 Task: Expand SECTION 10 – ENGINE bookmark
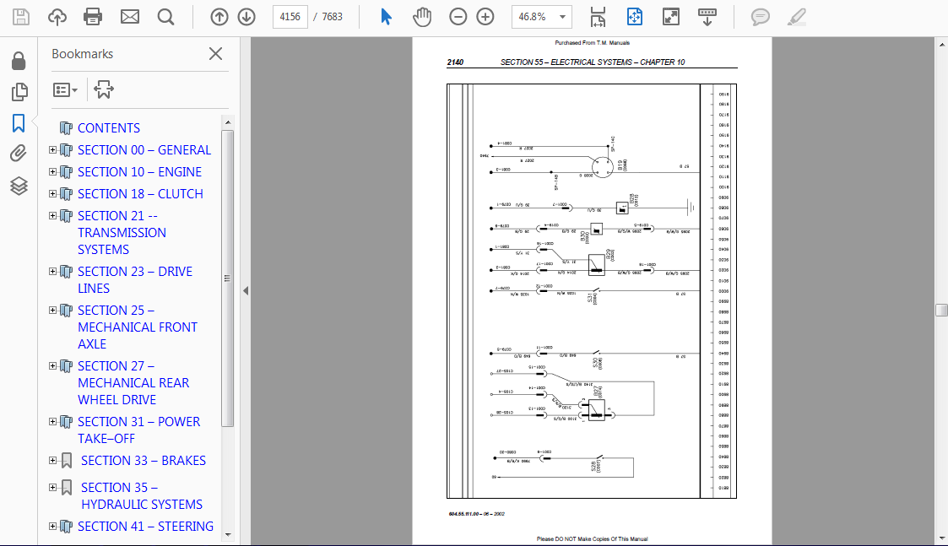tap(52, 171)
